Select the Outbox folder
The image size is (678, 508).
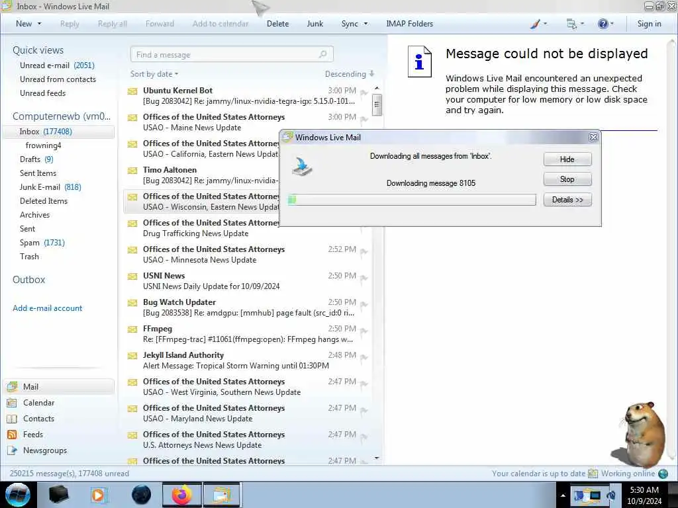click(29, 280)
